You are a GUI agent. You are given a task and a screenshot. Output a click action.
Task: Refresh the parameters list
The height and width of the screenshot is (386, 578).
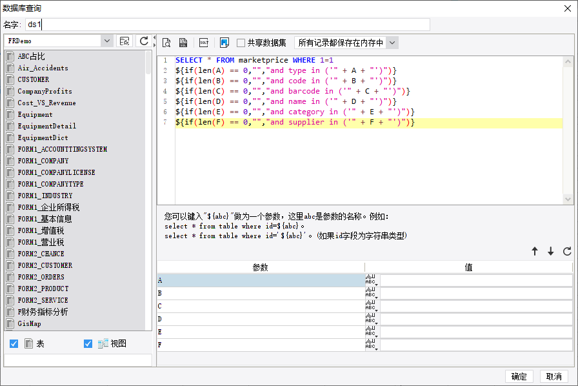567,251
